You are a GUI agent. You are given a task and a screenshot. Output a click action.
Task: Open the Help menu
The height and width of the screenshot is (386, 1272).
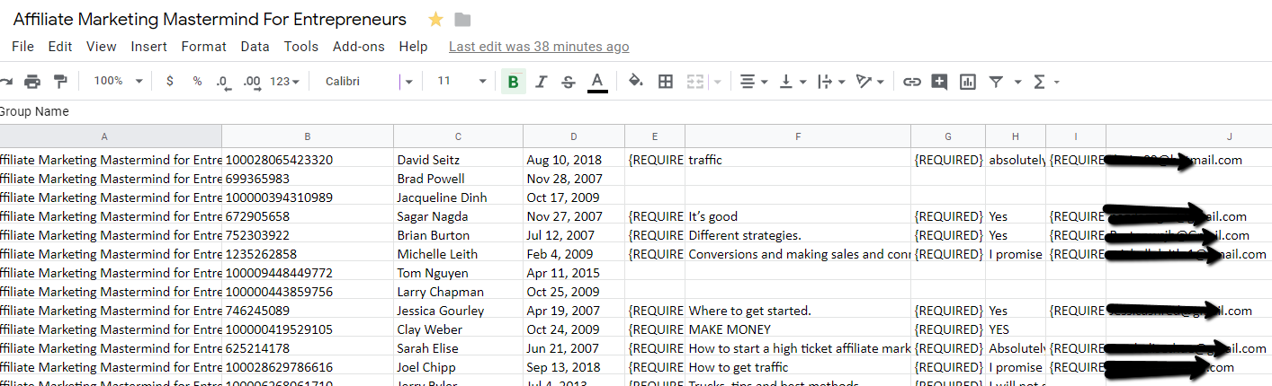click(413, 47)
